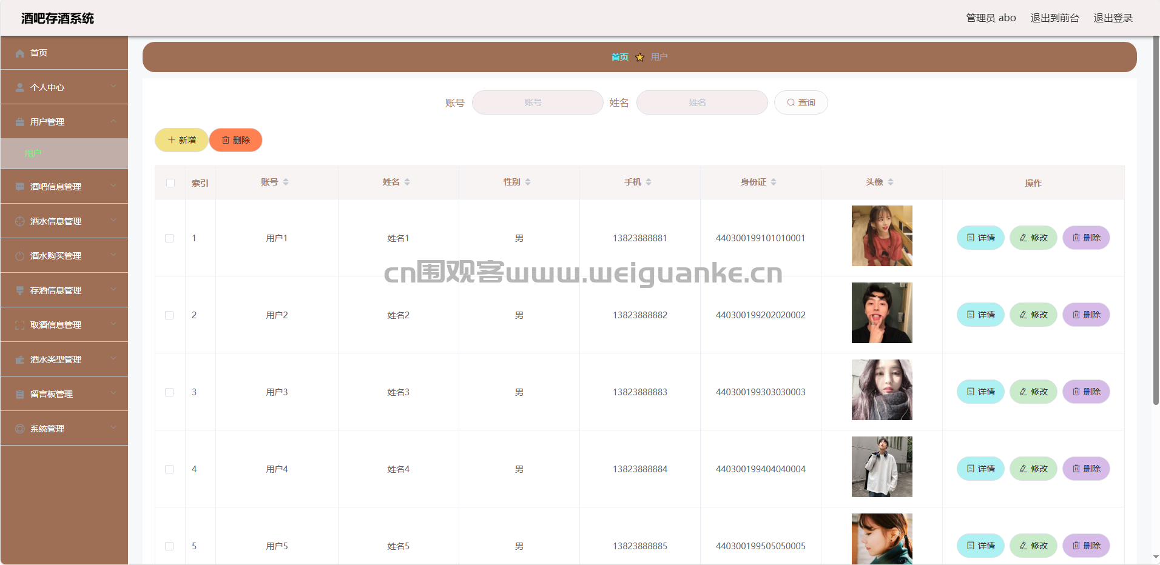Toggle the select-all checkbox in table header
Screen dimensions: 1160x565
click(170, 183)
